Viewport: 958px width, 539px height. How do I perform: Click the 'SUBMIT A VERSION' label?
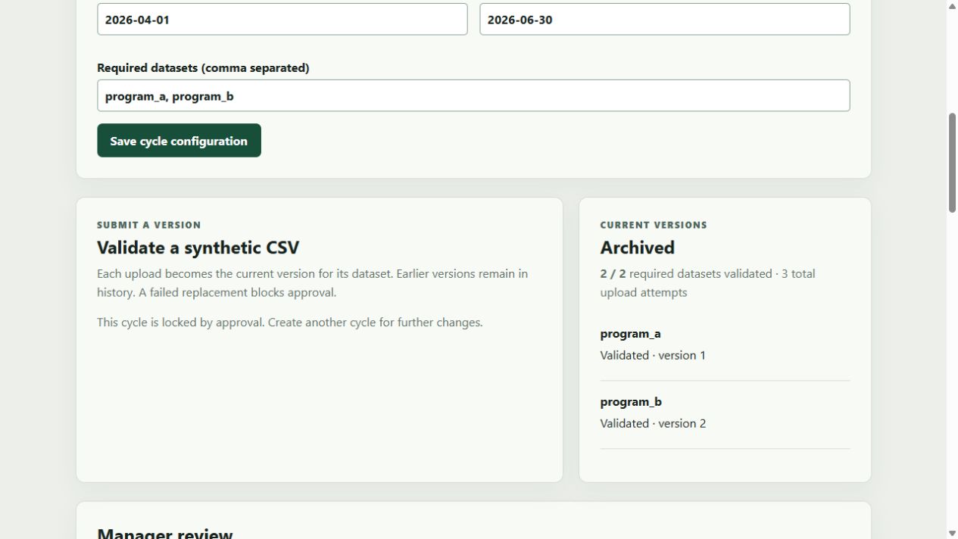pos(149,225)
